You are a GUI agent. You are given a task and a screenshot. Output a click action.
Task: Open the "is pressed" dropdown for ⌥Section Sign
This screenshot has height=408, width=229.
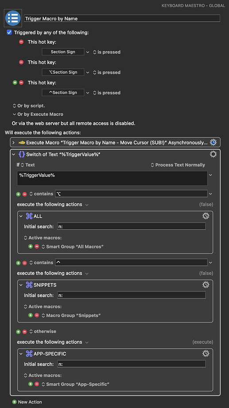(107, 72)
